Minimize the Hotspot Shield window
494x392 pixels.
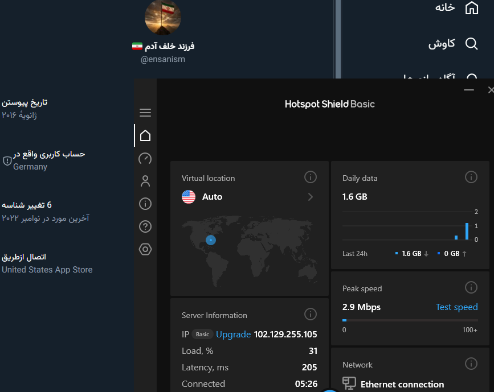pyautogui.click(x=469, y=90)
